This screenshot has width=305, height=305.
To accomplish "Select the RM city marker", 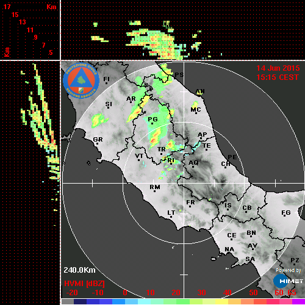I will tap(155, 192).
